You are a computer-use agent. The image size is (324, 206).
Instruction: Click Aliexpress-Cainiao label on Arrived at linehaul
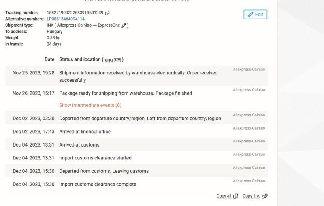coord(249,128)
